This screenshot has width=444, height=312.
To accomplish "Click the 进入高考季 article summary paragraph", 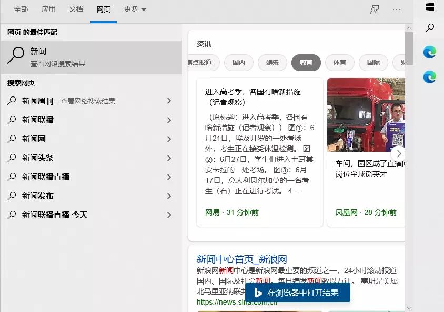I will click(x=260, y=154).
